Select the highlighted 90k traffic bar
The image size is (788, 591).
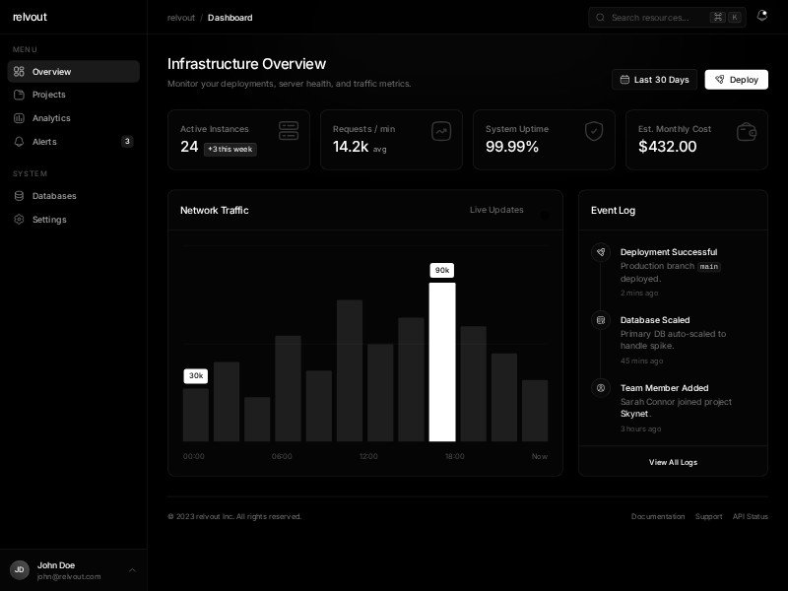(x=442, y=361)
